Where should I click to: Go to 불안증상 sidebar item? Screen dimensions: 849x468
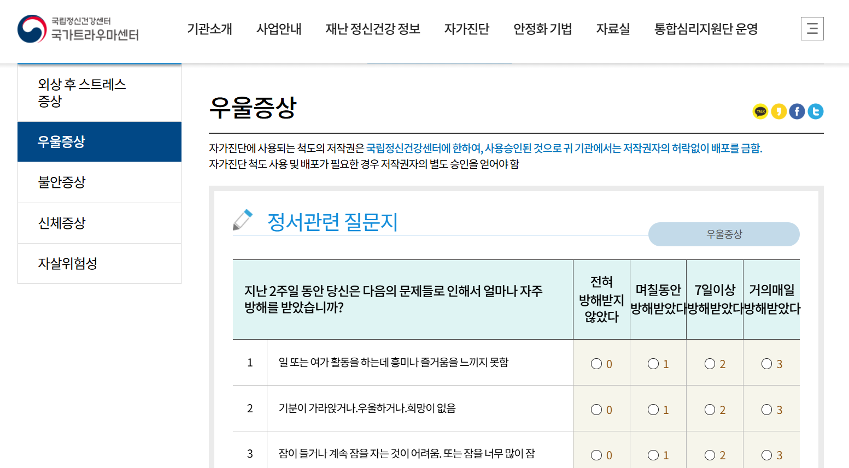tap(99, 182)
